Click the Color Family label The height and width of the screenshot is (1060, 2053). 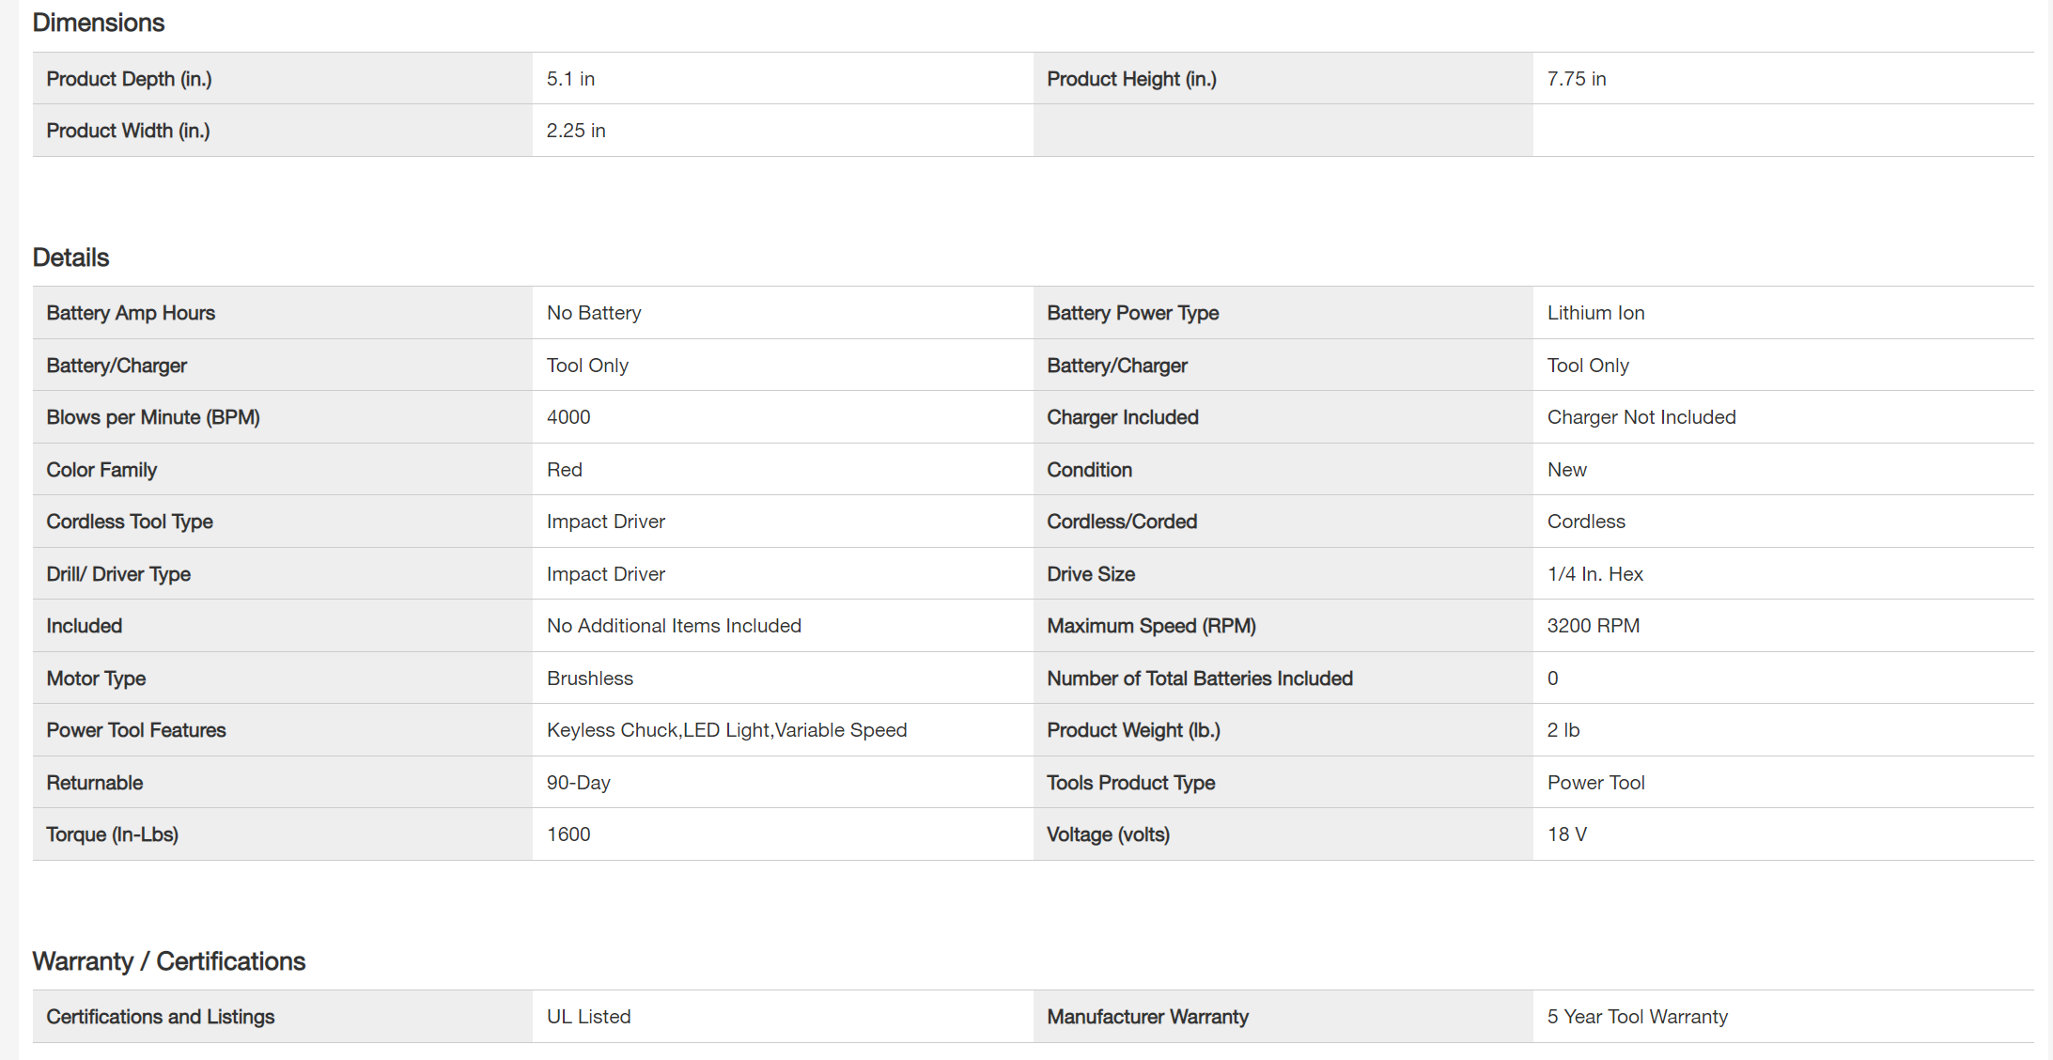[x=101, y=470]
